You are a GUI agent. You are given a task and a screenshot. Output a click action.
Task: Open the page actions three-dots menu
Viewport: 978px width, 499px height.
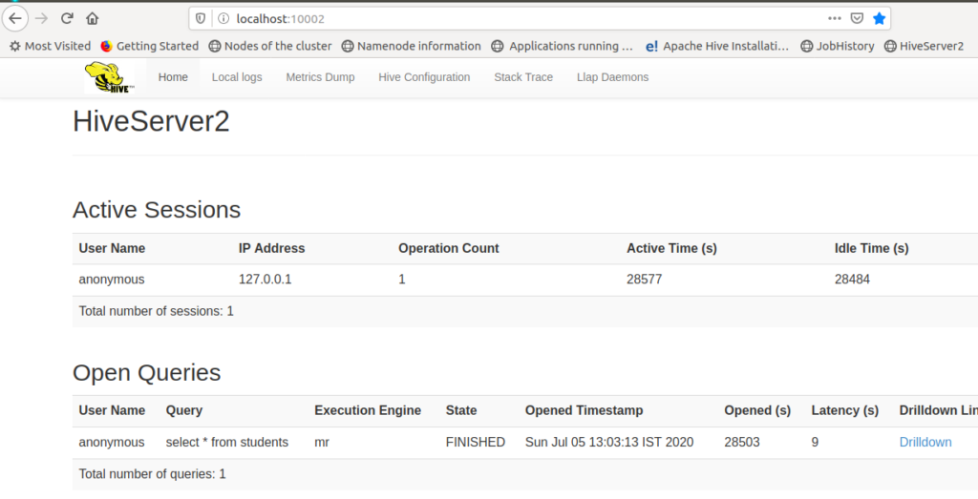[835, 18]
